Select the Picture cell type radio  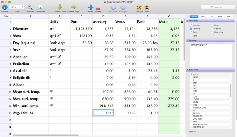(x=212, y=29)
